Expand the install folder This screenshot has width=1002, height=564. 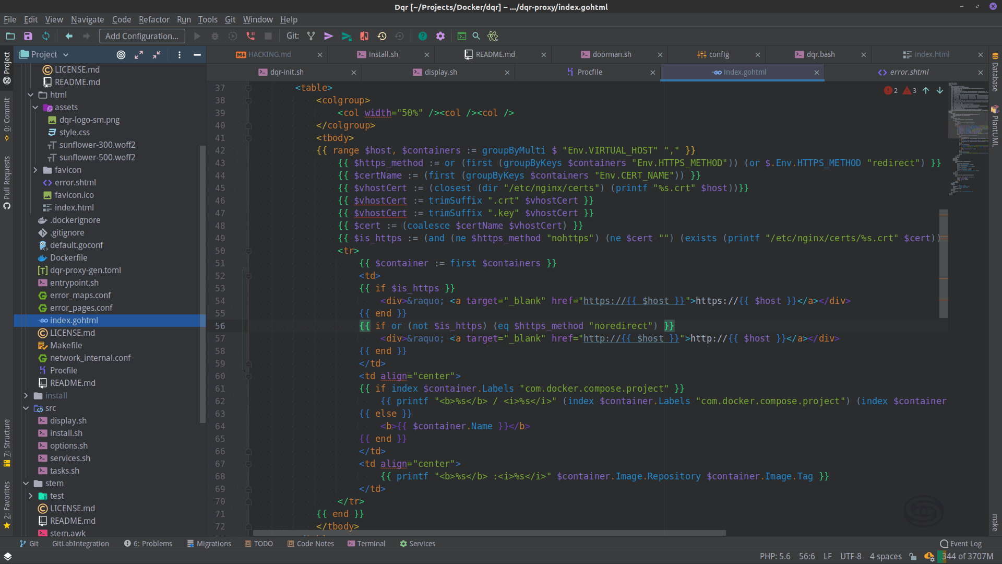(26, 396)
